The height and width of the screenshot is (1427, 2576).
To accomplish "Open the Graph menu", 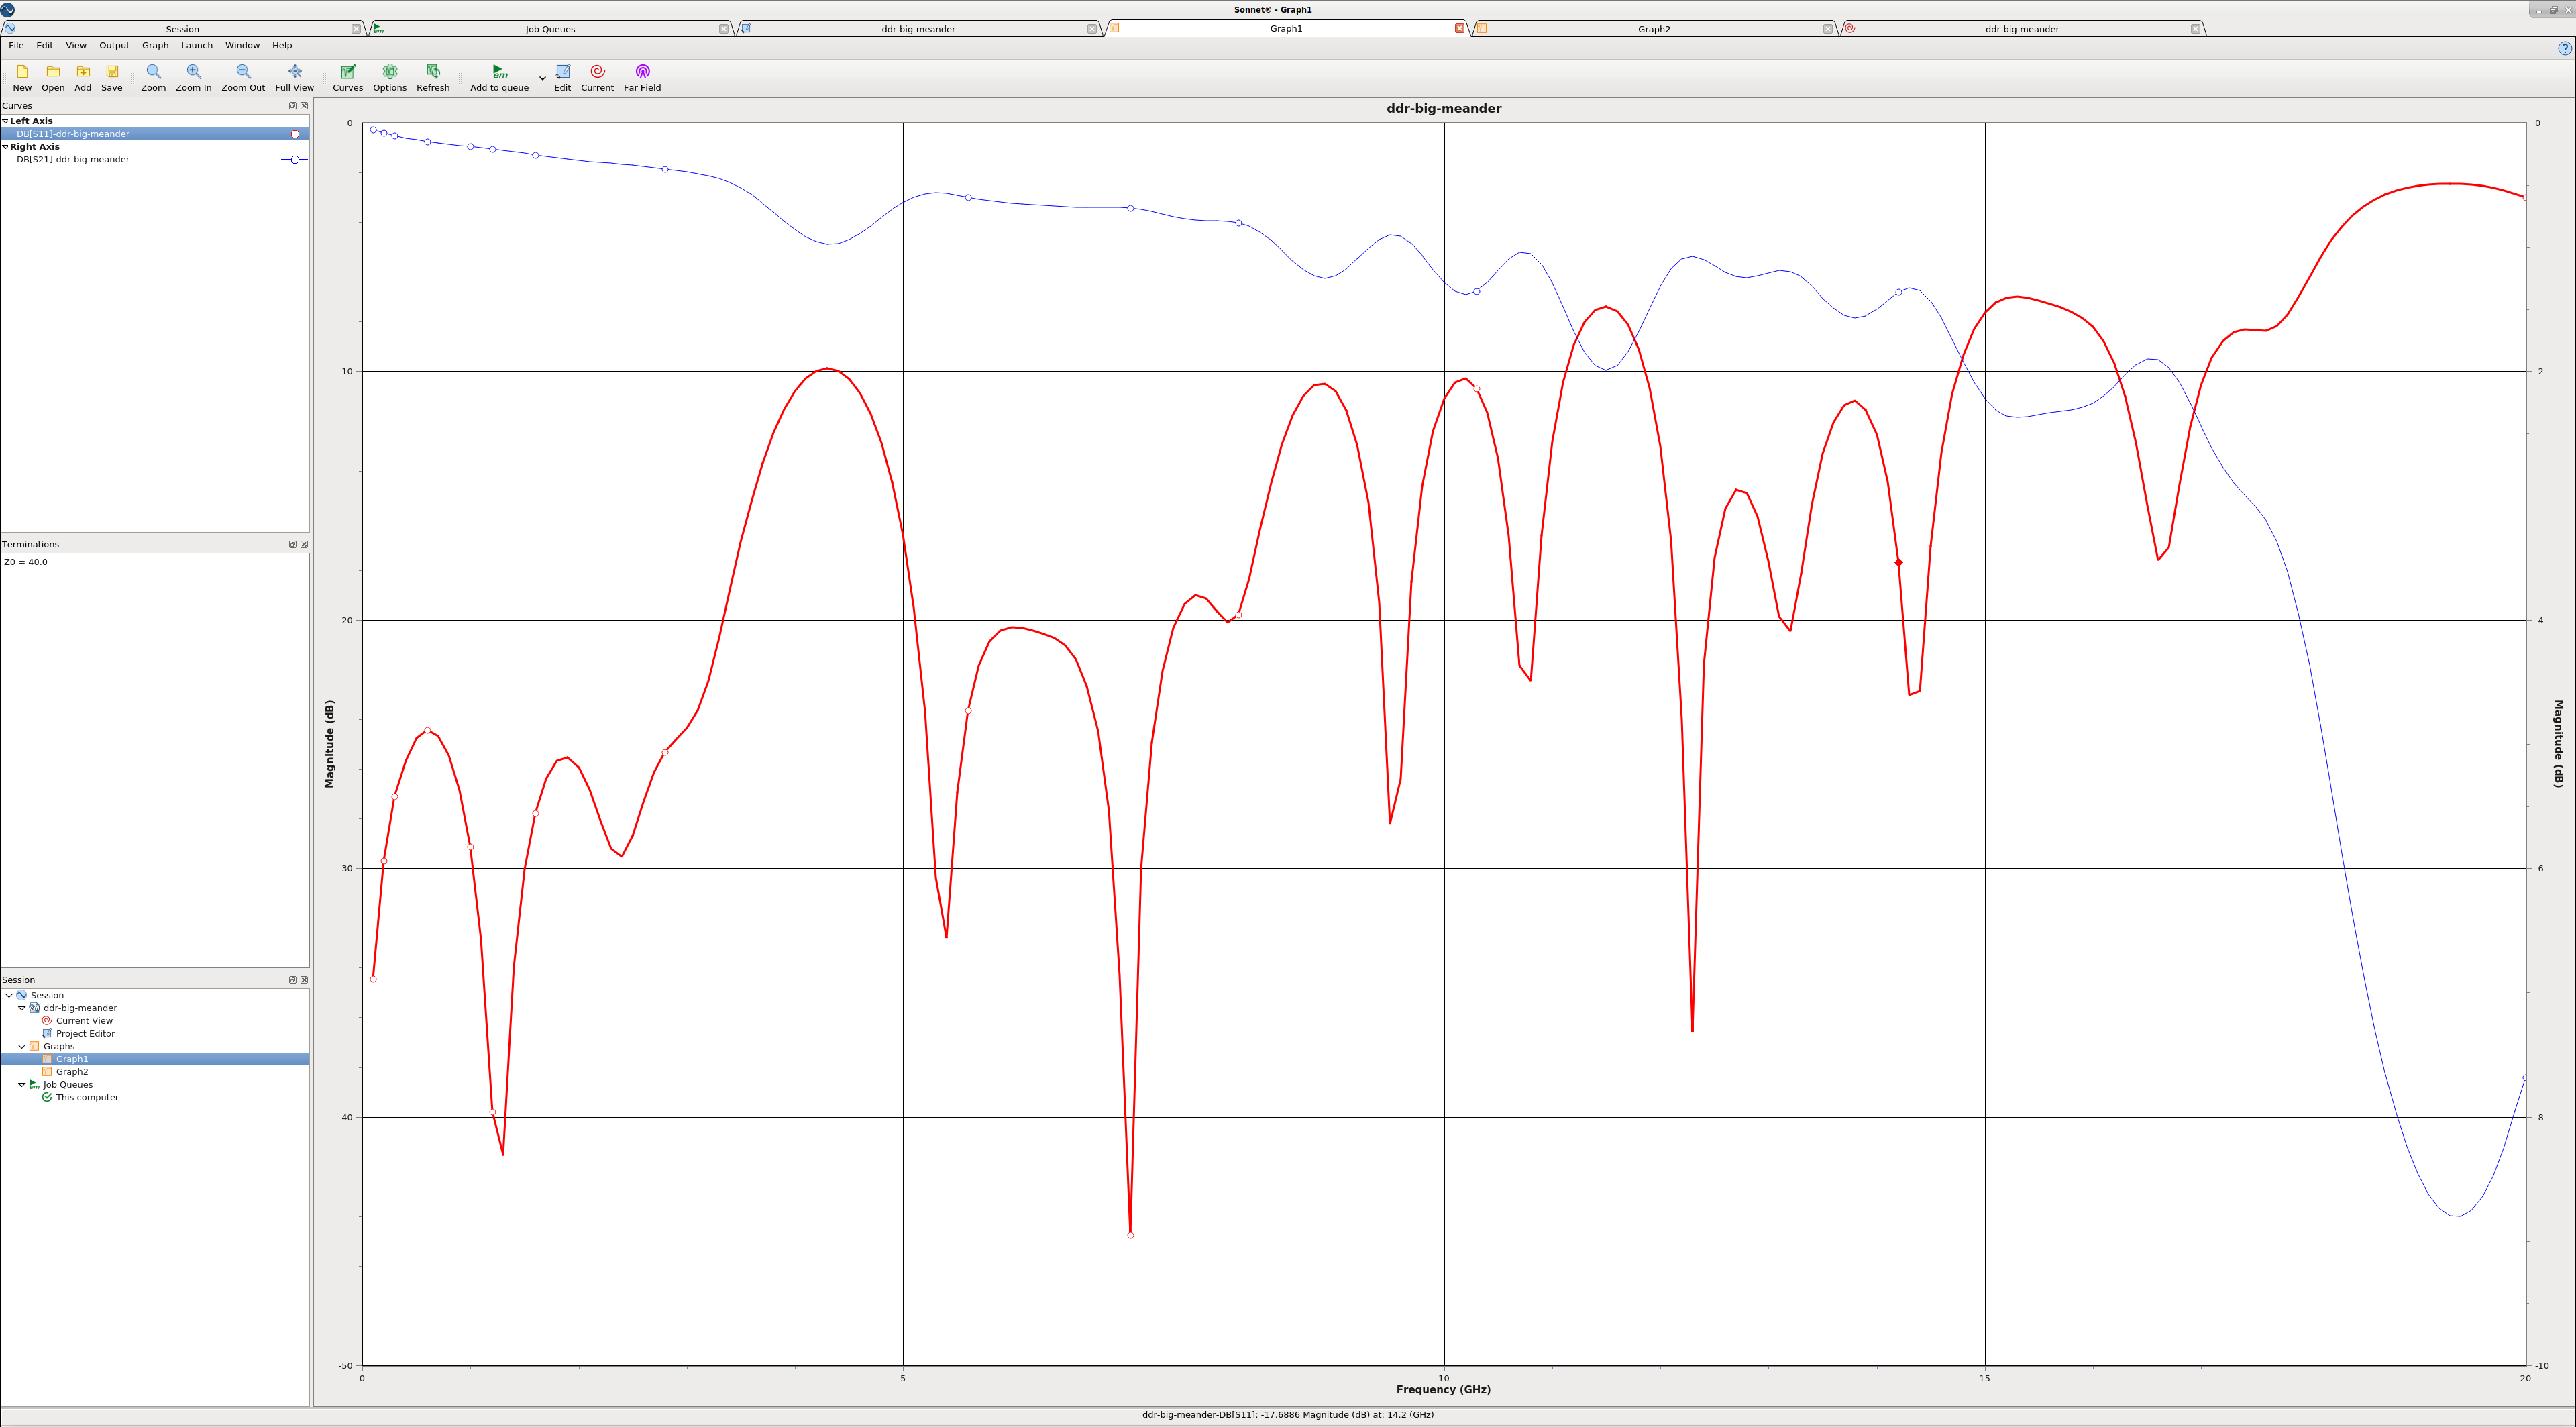I will [x=155, y=46].
